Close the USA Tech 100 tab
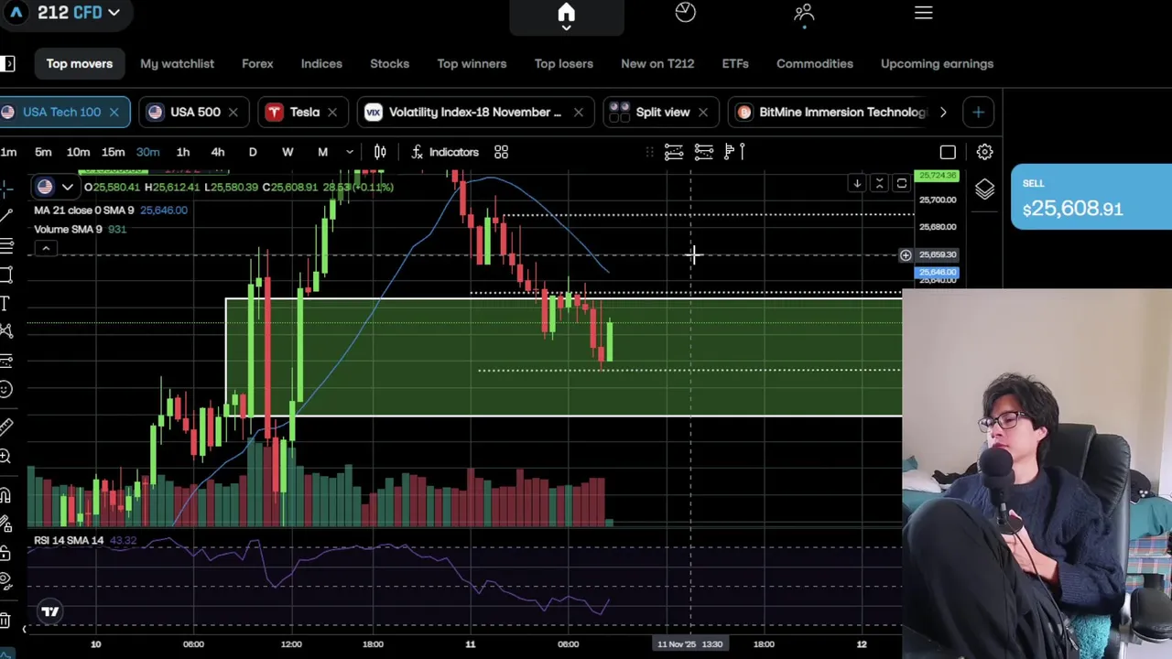The width and height of the screenshot is (1172, 659). (x=114, y=112)
